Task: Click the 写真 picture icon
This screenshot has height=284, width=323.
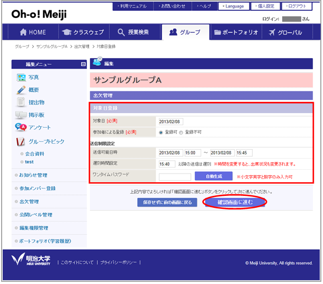Action: point(21,77)
